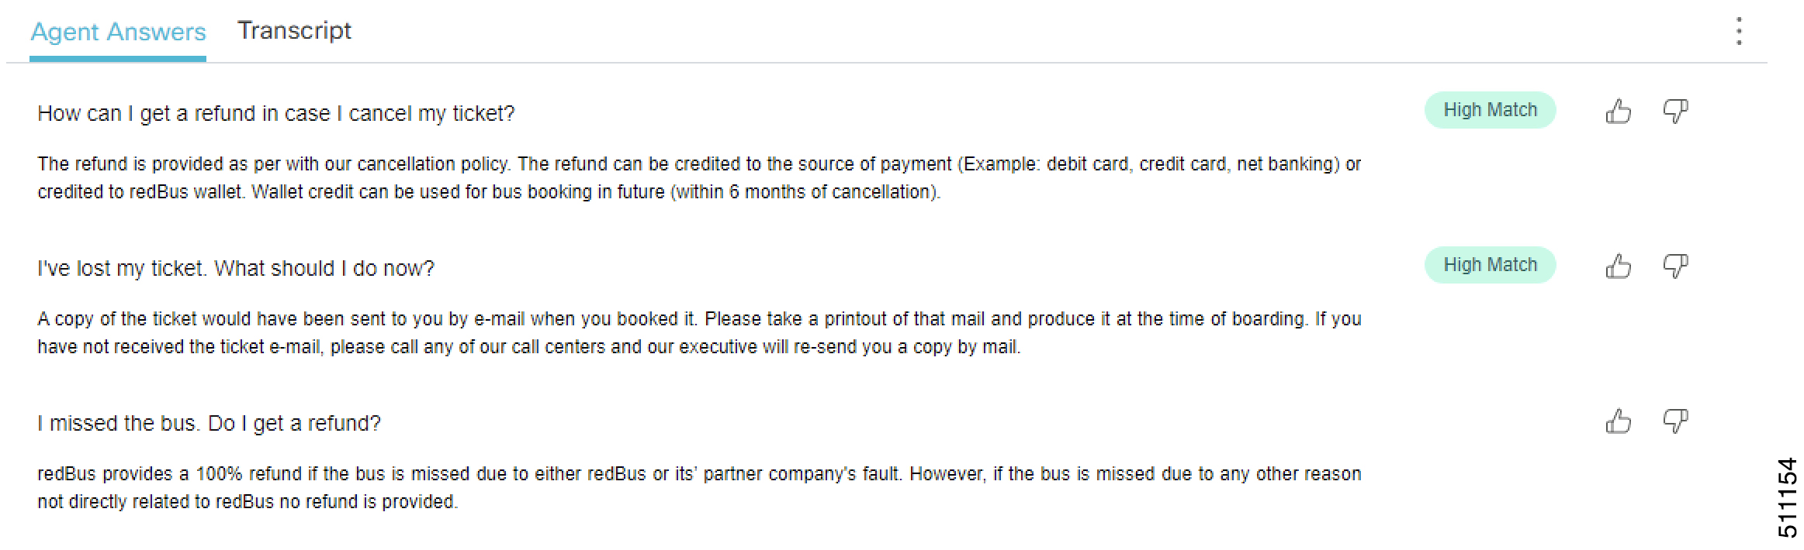The height and width of the screenshot is (550, 1804).
Task: Thumbs up the lost ticket answer
Action: click(x=1618, y=266)
